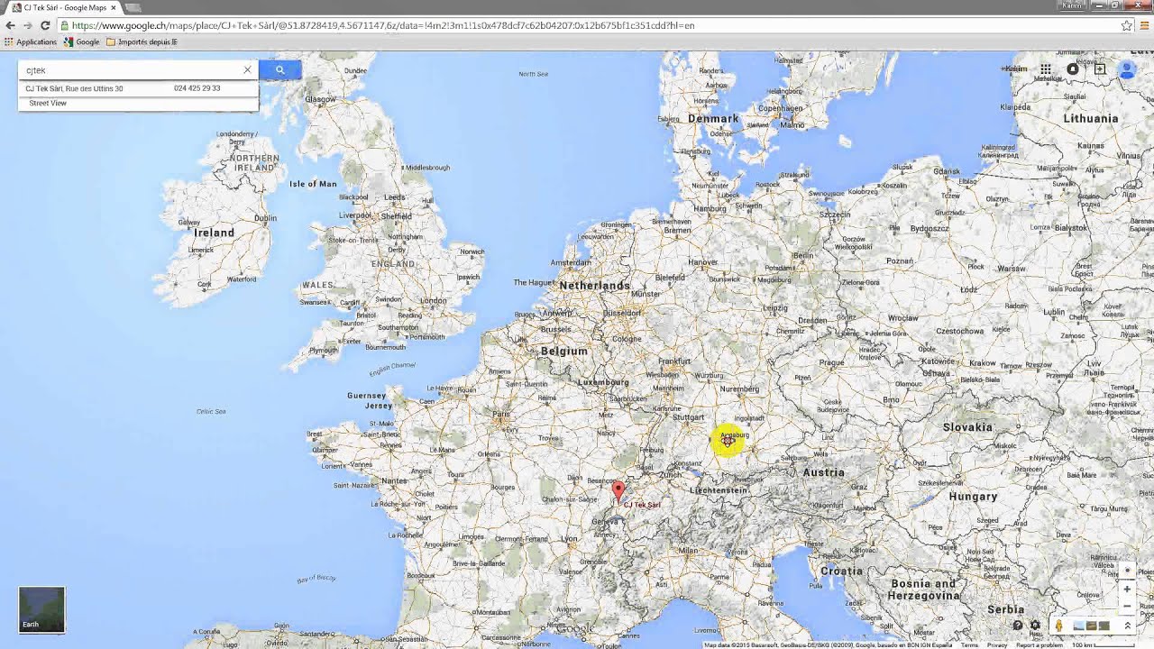Screen dimensions: 1154x649
Task: Click Report a problem link
Action: pos(1040,645)
